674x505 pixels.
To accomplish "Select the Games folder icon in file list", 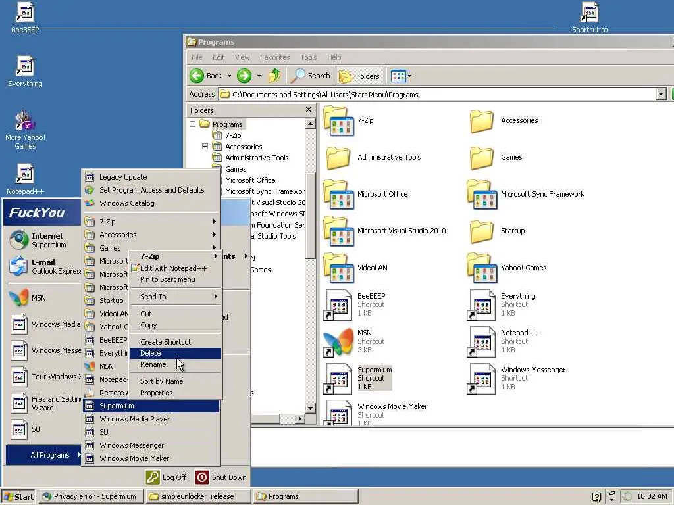I will [x=481, y=158].
